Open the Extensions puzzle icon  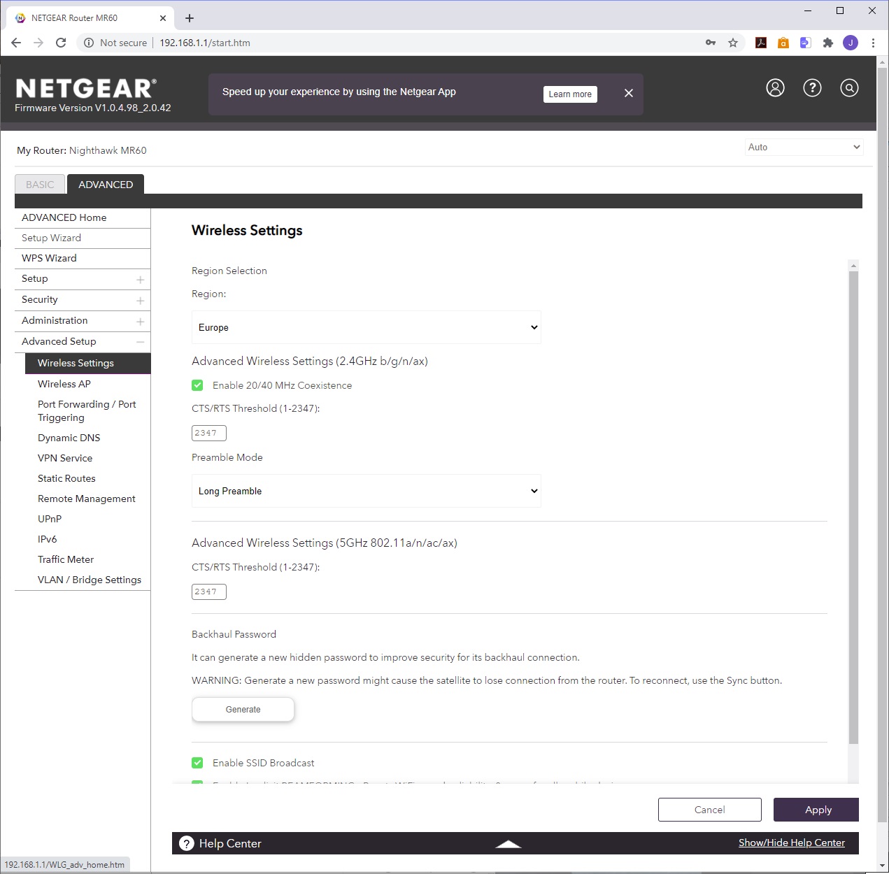pos(828,43)
